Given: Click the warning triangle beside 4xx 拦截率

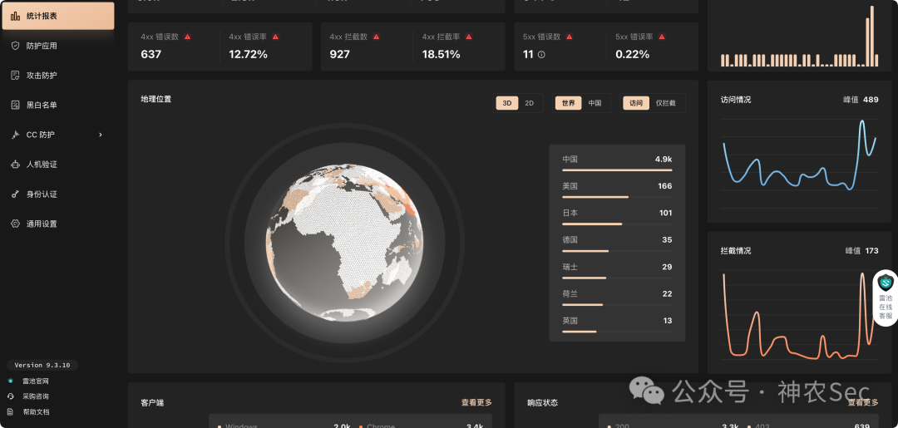Looking at the screenshot, I should coord(468,37).
